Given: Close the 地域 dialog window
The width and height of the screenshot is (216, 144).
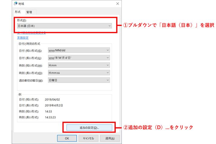Looking at the screenshot, I should coord(117,3).
